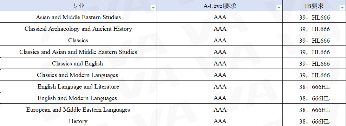Click AAA in the European and Middle Eastern Languages row
Screen dimensions: 346x126
(x=220, y=110)
